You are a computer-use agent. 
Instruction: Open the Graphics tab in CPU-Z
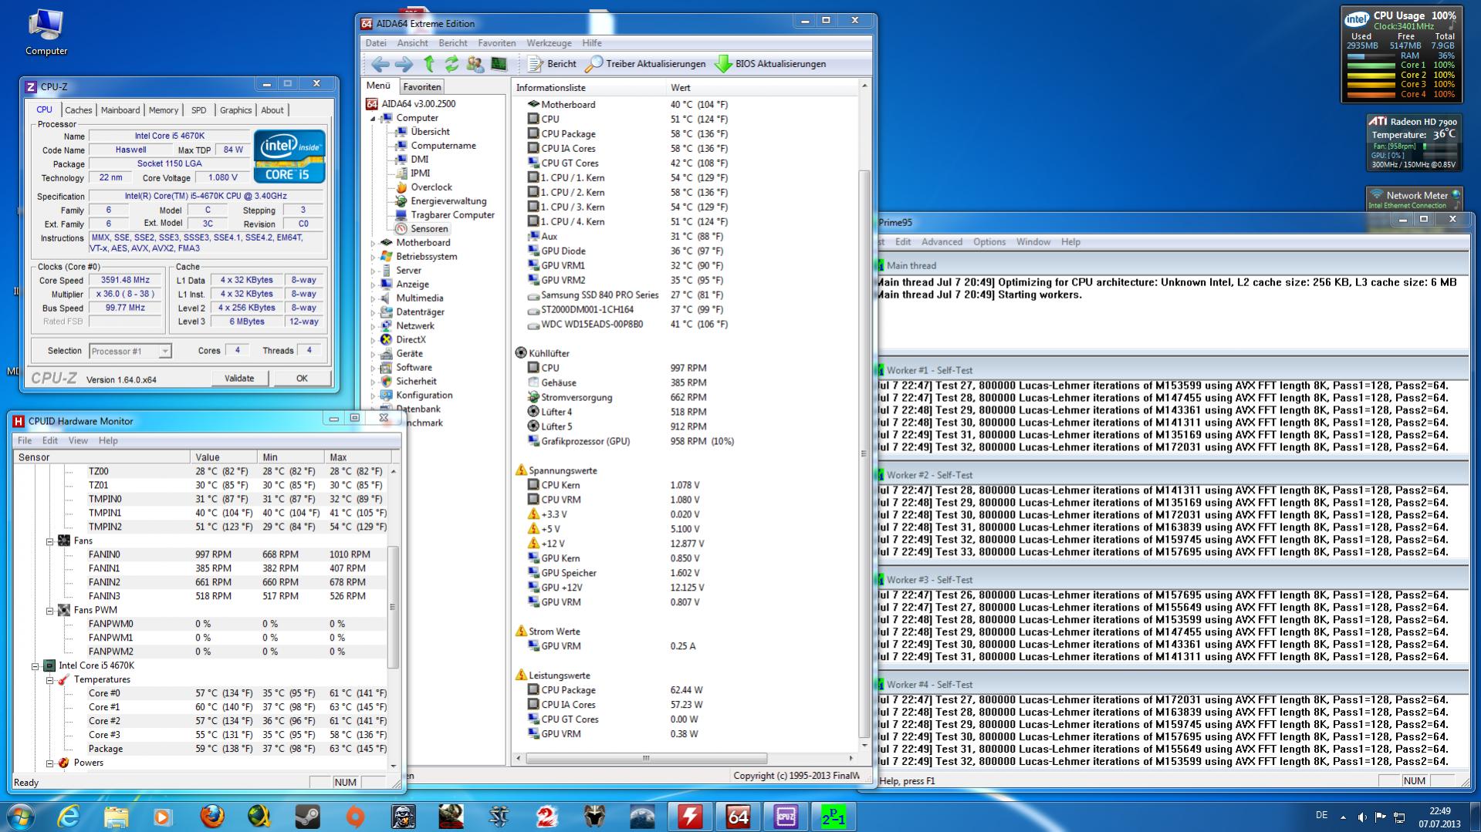pyautogui.click(x=235, y=110)
